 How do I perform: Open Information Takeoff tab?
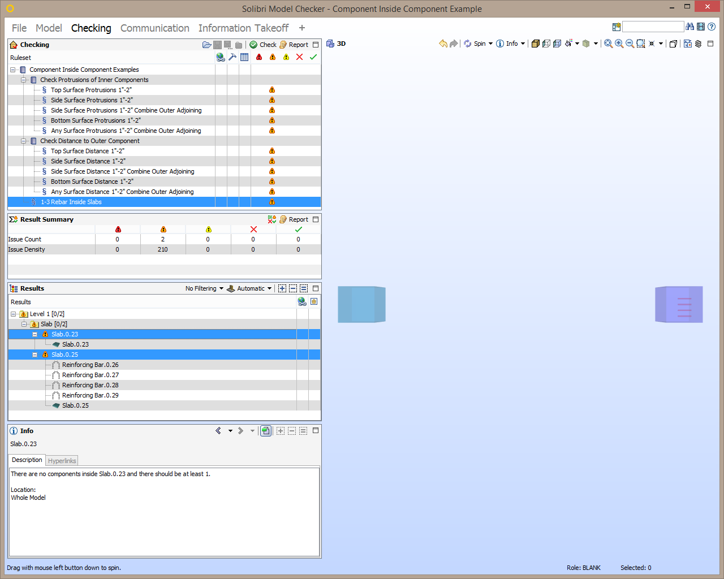click(x=243, y=28)
